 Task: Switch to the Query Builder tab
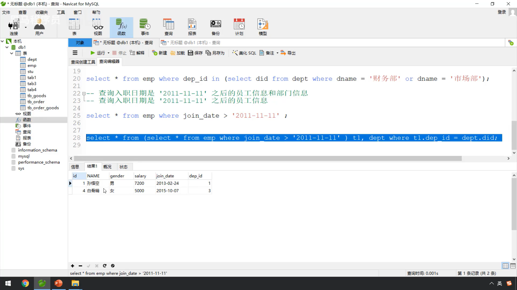[x=83, y=62]
